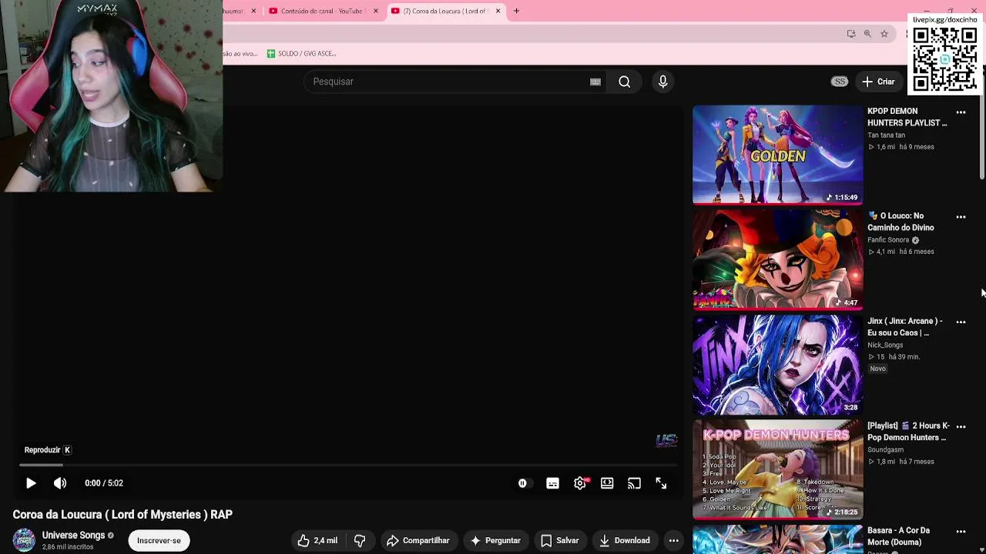
Task: Open more actions under the video
Action: click(674, 540)
